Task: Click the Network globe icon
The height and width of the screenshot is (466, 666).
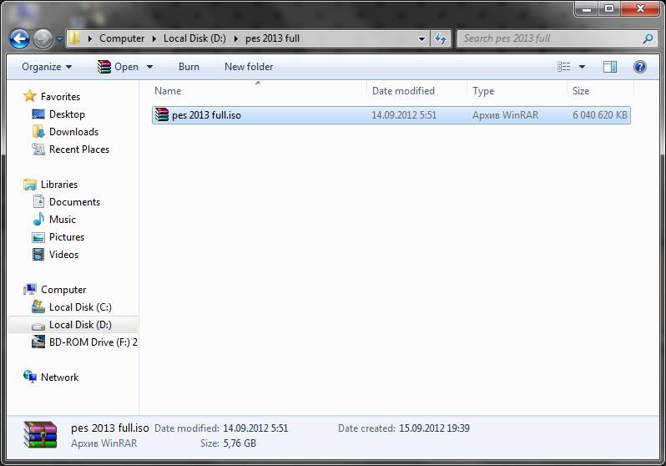Action: (x=30, y=377)
